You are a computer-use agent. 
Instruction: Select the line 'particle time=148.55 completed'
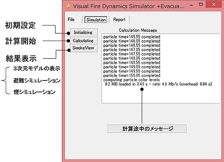coord(132,63)
